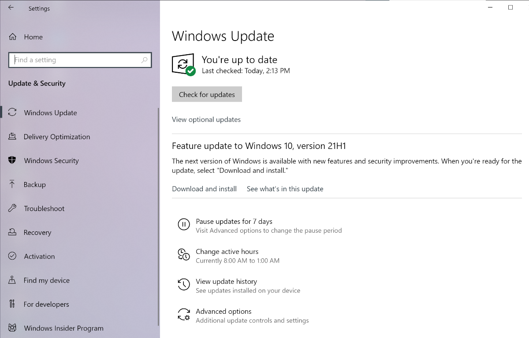The width and height of the screenshot is (529, 338).
Task: Click Download and install link
Action: (x=204, y=189)
